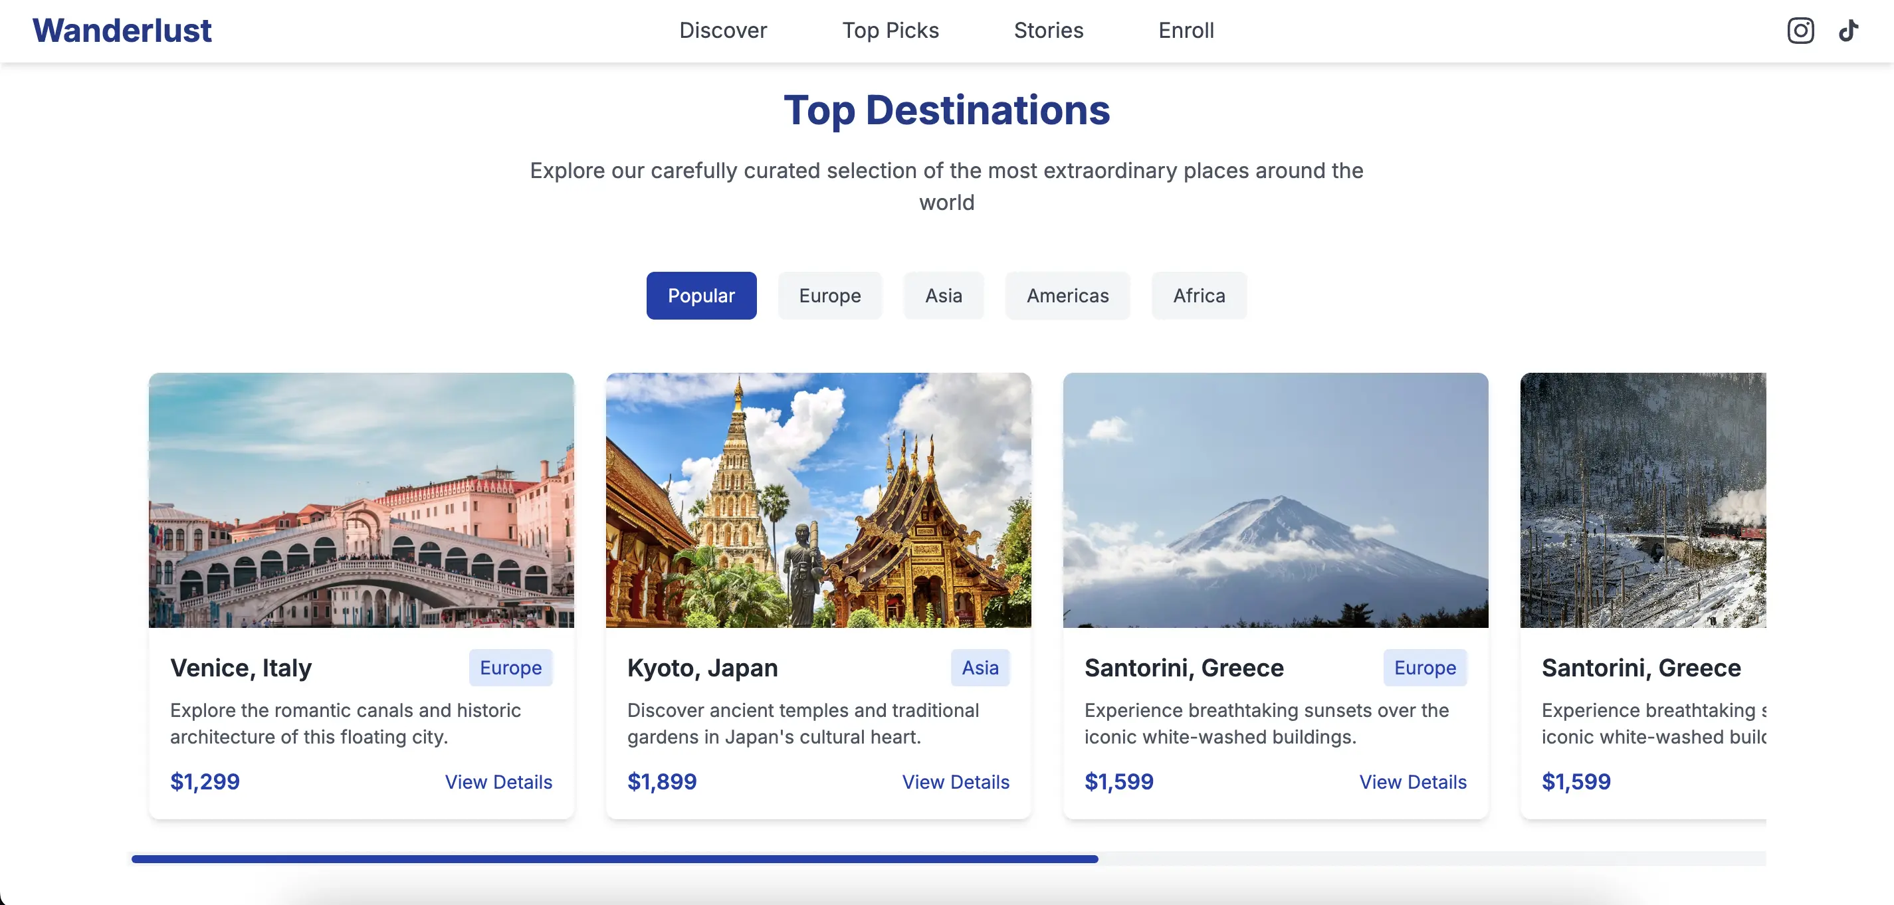The image size is (1894, 905).
Task: Open the Top Picks nav item
Action: click(891, 30)
